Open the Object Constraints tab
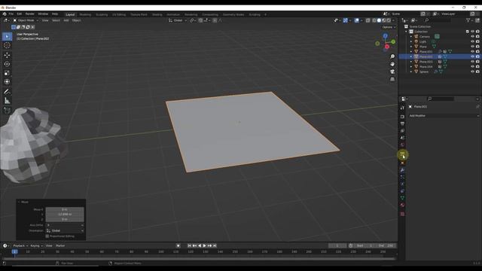The height and width of the screenshot is (271, 482). click(x=402, y=191)
